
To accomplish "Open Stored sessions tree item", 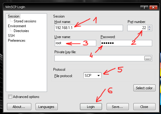I will [x=25, y=21].
